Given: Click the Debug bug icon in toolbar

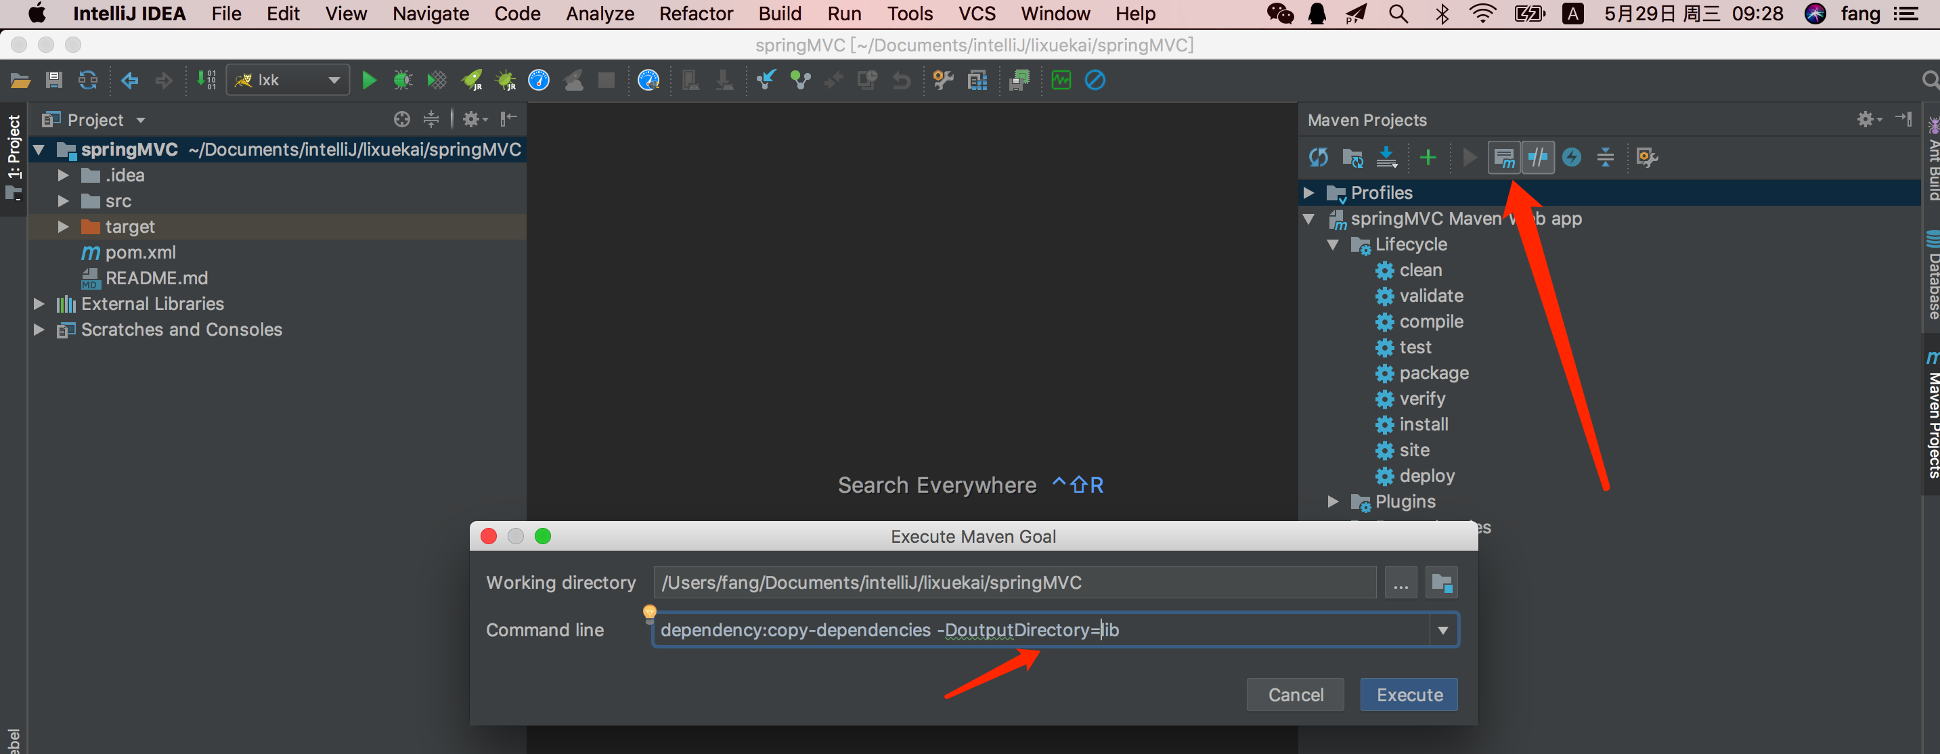Looking at the screenshot, I should tap(403, 80).
